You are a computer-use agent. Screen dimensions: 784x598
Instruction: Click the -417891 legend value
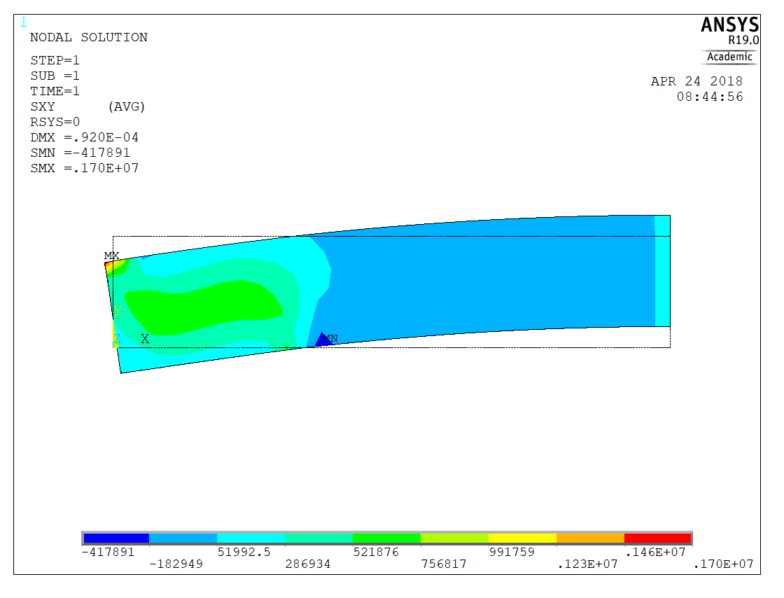108,552
